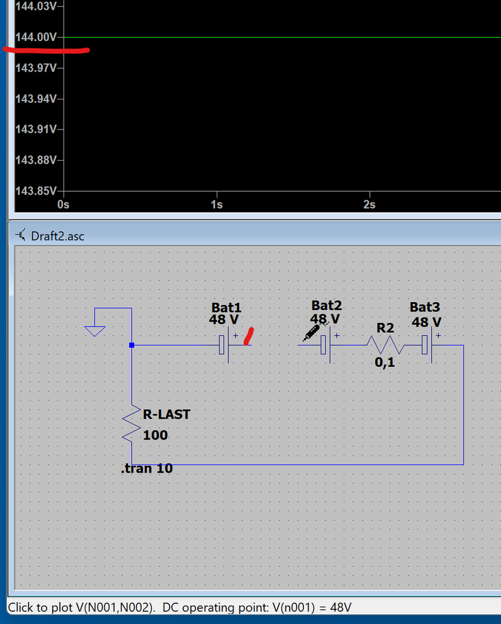Select the Bat2 battery symbol
This screenshot has height=624, width=501.
pos(327,345)
